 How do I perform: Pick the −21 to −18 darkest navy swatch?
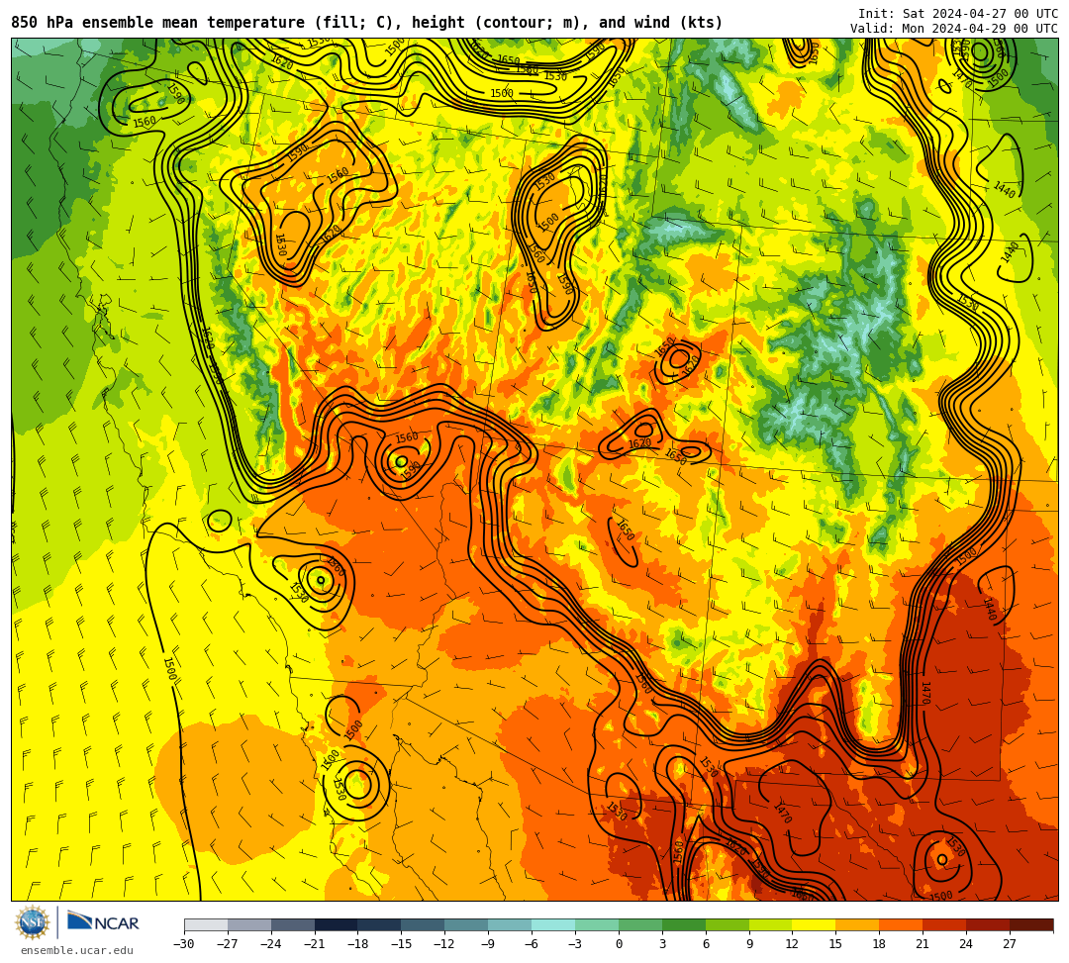[x=337, y=924]
